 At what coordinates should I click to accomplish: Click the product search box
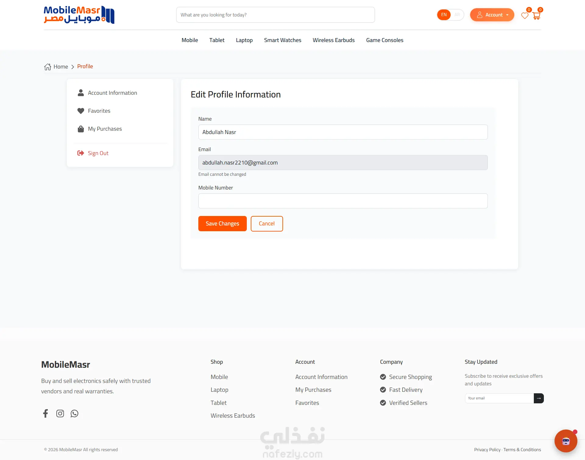point(275,15)
